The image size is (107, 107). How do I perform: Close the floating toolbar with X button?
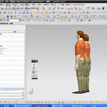(x=36, y=61)
